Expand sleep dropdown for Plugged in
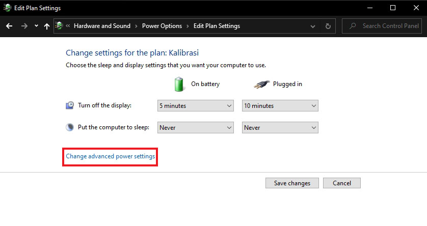427x226 pixels. click(x=280, y=128)
